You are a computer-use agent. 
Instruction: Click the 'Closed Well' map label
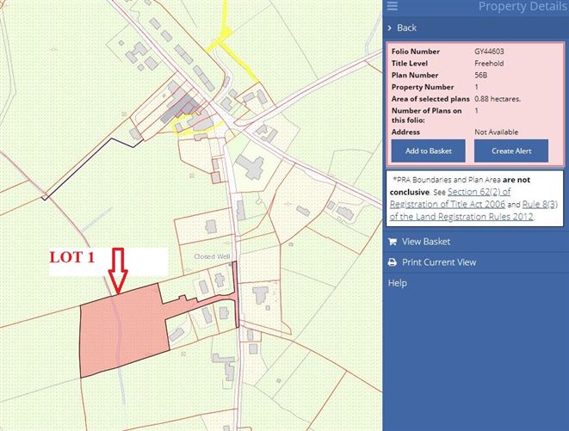[x=212, y=256]
